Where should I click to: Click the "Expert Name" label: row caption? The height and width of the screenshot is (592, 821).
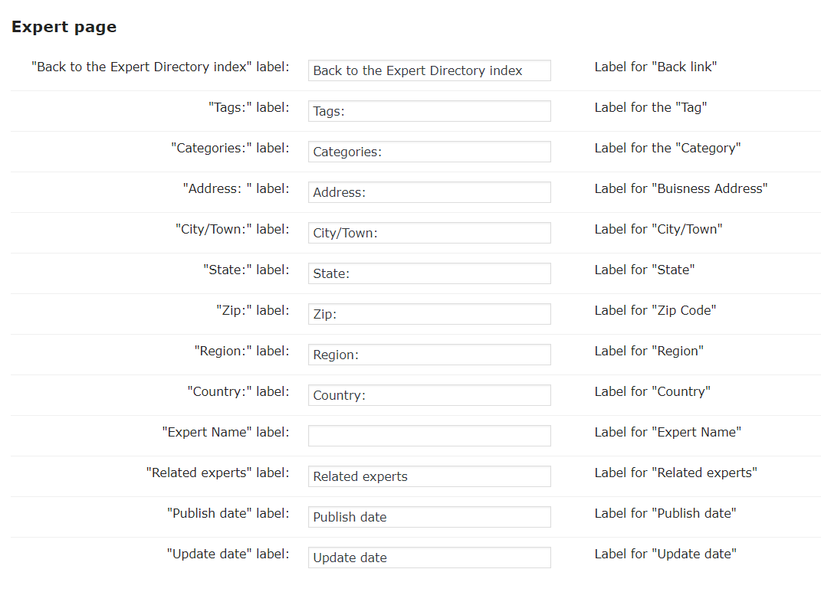coord(225,432)
